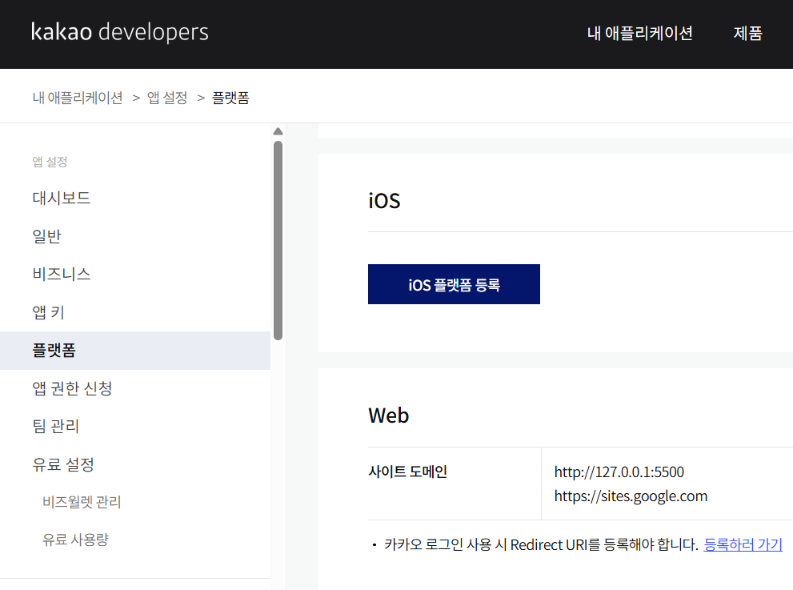The image size is (793, 590).
Task: Open 유료 설정 in the sidebar
Action: coord(63,464)
